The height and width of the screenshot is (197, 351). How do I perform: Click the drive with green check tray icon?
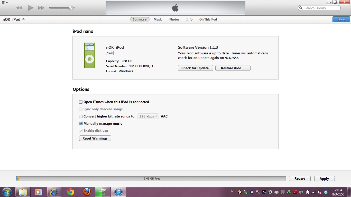276,192
